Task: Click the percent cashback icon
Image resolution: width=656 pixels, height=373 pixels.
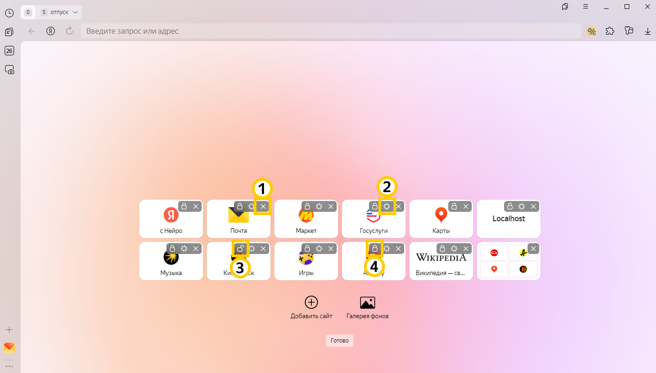Action: coord(591,31)
